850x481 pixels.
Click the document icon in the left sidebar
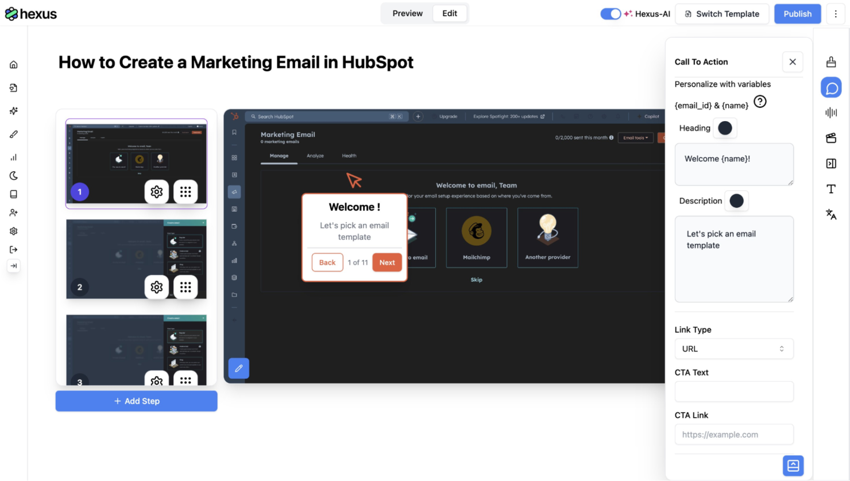(14, 88)
